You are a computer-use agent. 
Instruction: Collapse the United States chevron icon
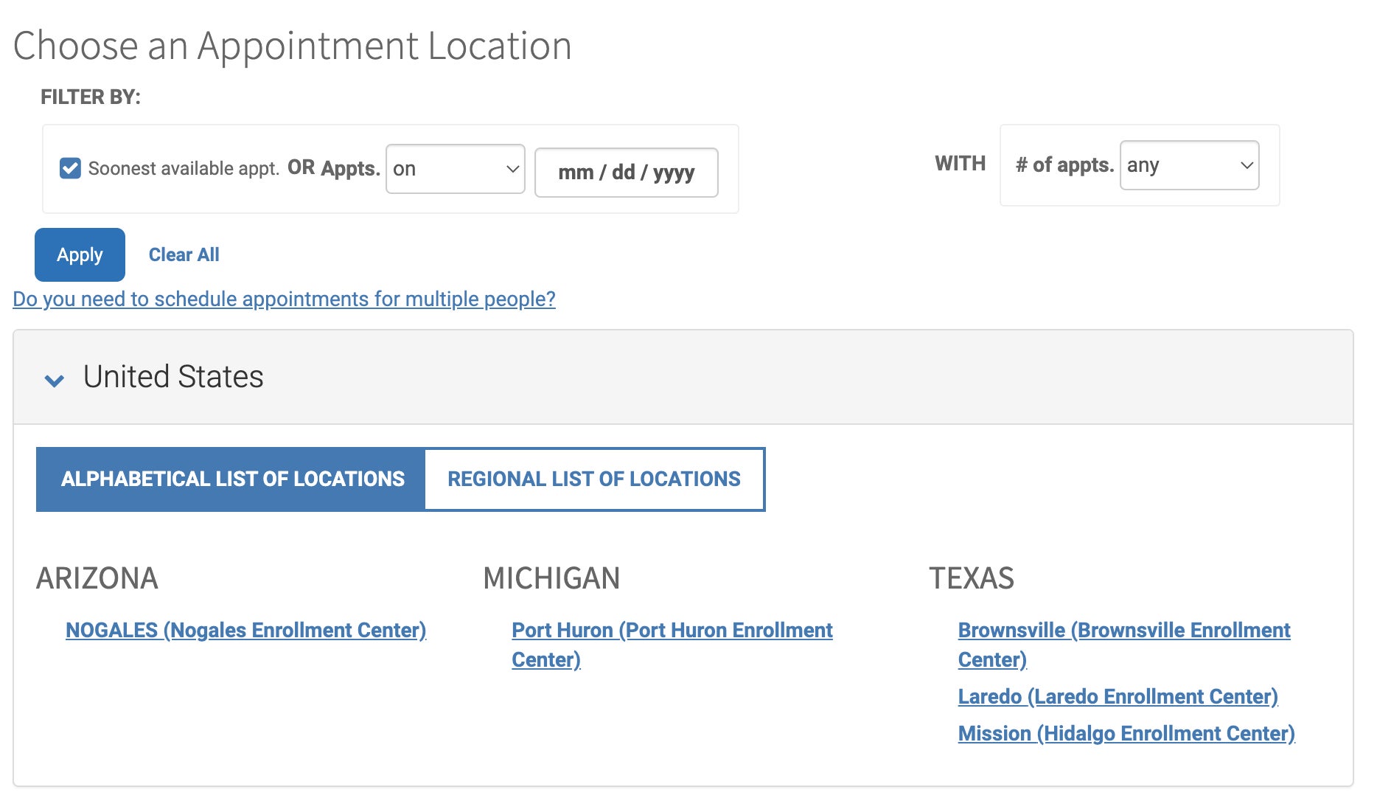(x=54, y=380)
